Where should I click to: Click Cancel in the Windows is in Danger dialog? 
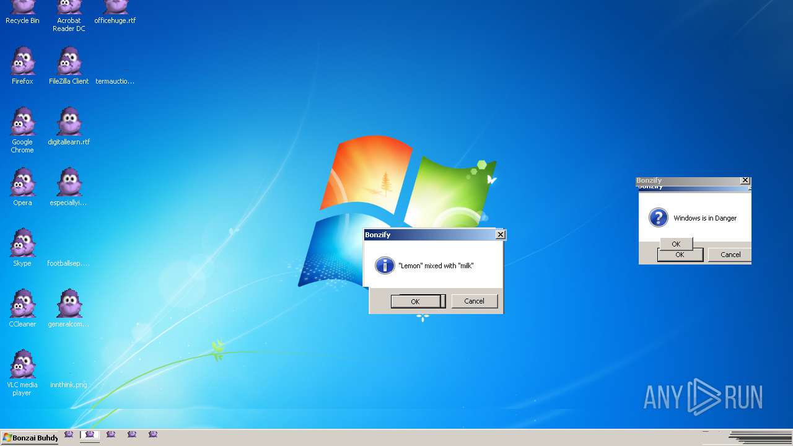730,255
